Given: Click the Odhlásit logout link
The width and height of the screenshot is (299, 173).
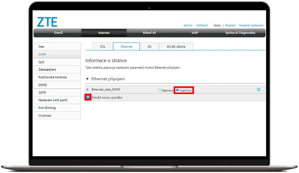Looking at the screenshot, I should tap(202, 25).
